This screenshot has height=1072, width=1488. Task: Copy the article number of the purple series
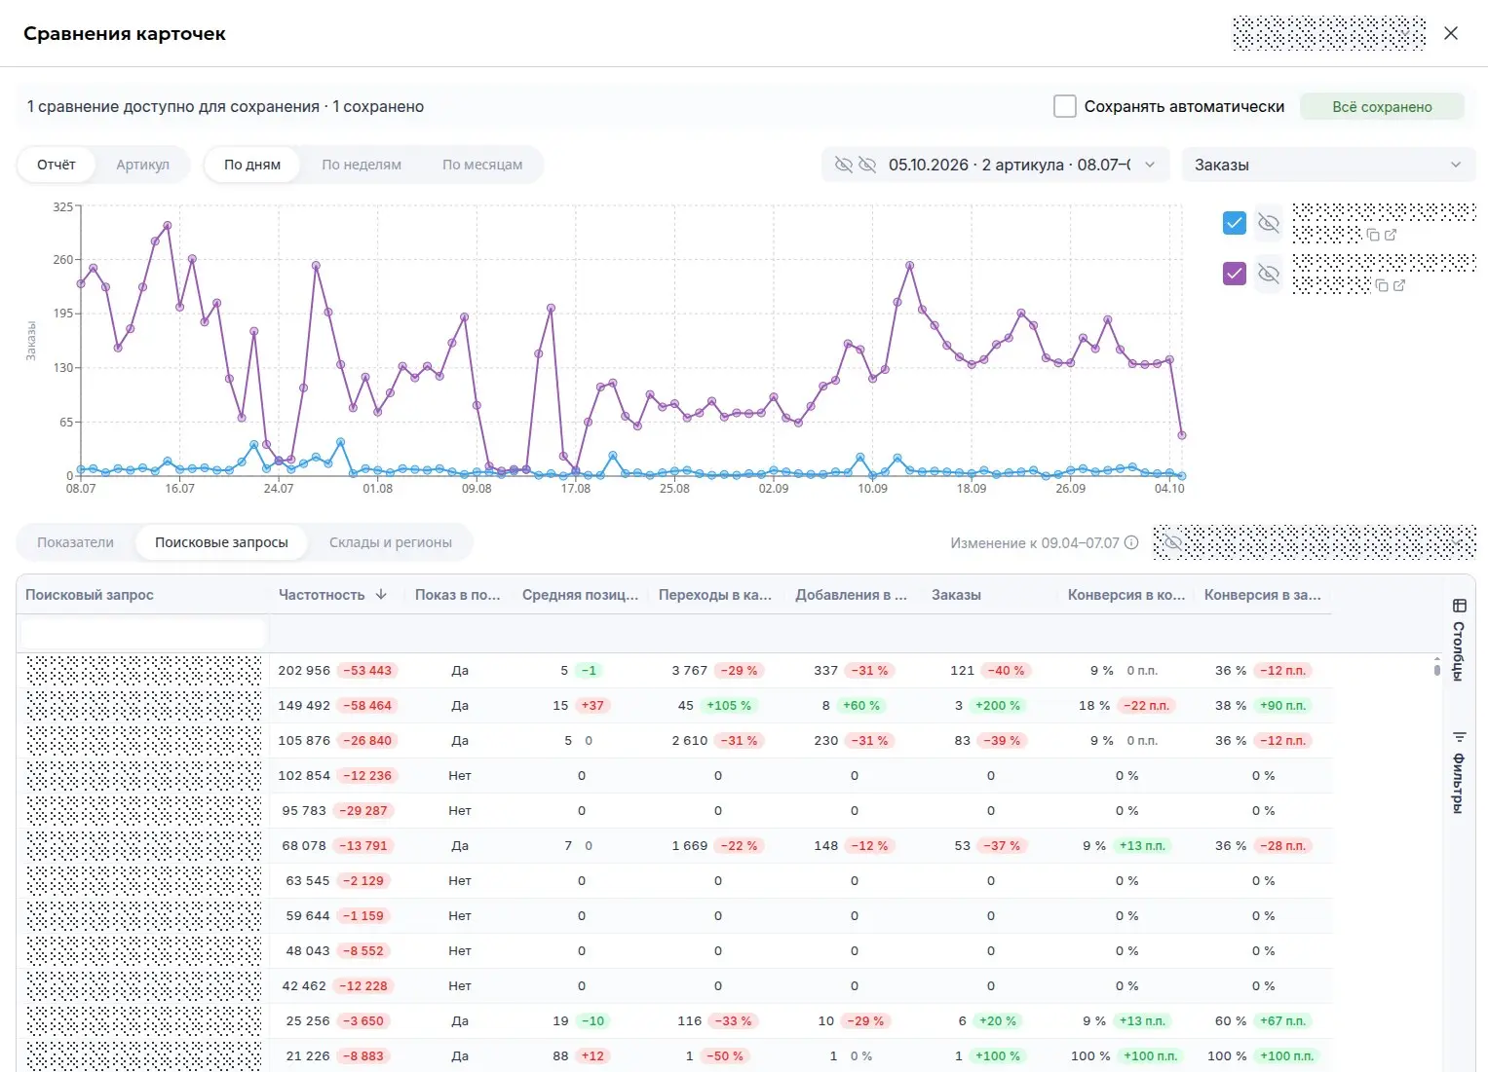[1382, 285]
